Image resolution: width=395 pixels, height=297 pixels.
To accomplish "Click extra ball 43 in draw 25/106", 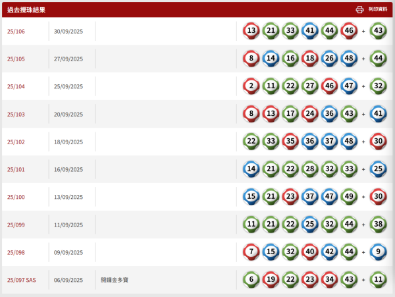I will point(378,31).
